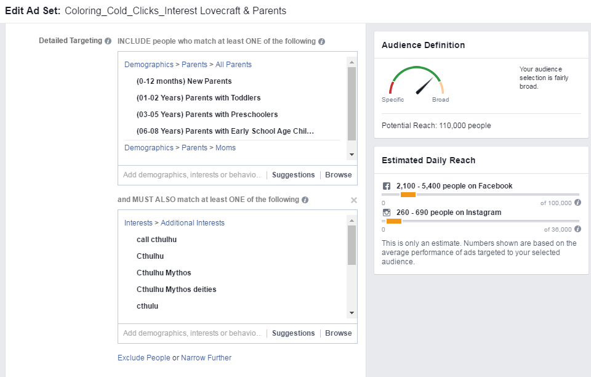Select the call cthulhu interest
591x377 pixels.
coord(156,240)
